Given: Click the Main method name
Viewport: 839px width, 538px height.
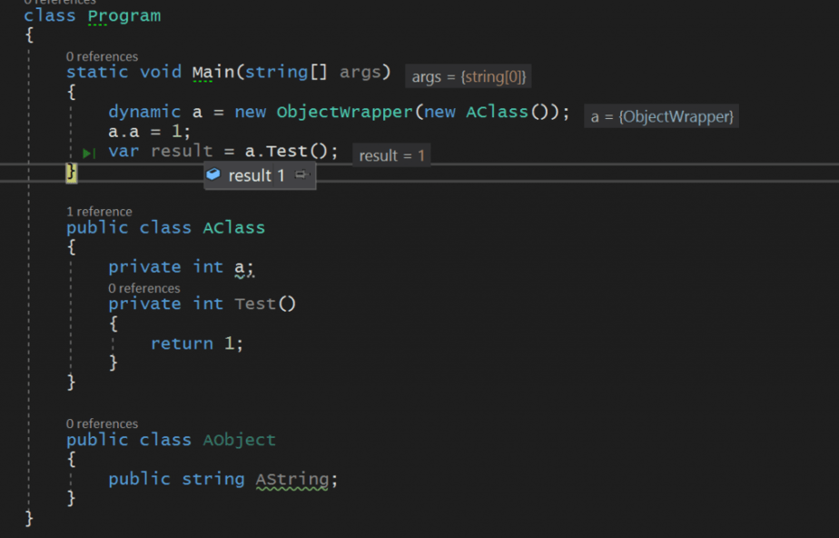Looking at the screenshot, I should [x=212, y=72].
